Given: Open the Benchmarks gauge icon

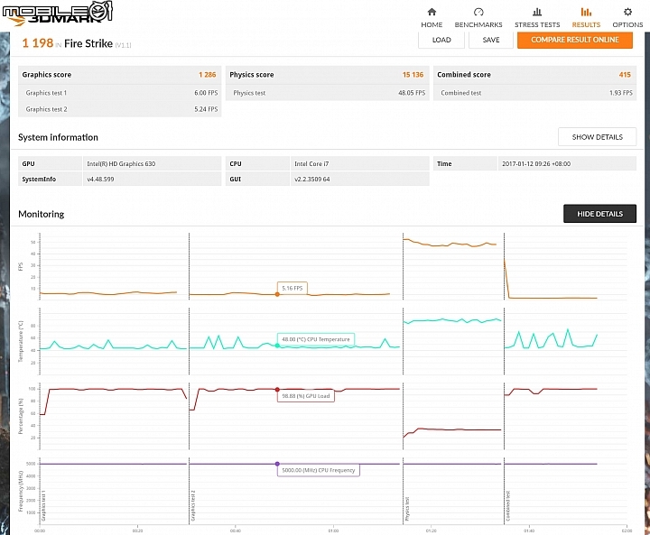Looking at the screenshot, I should [478, 12].
